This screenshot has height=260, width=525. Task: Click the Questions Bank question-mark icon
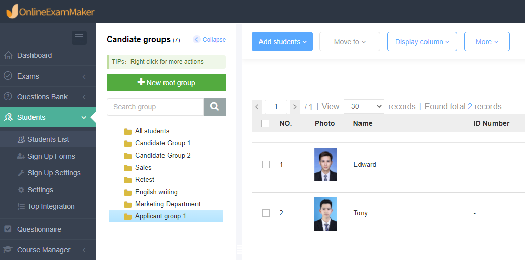pos(8,97)
